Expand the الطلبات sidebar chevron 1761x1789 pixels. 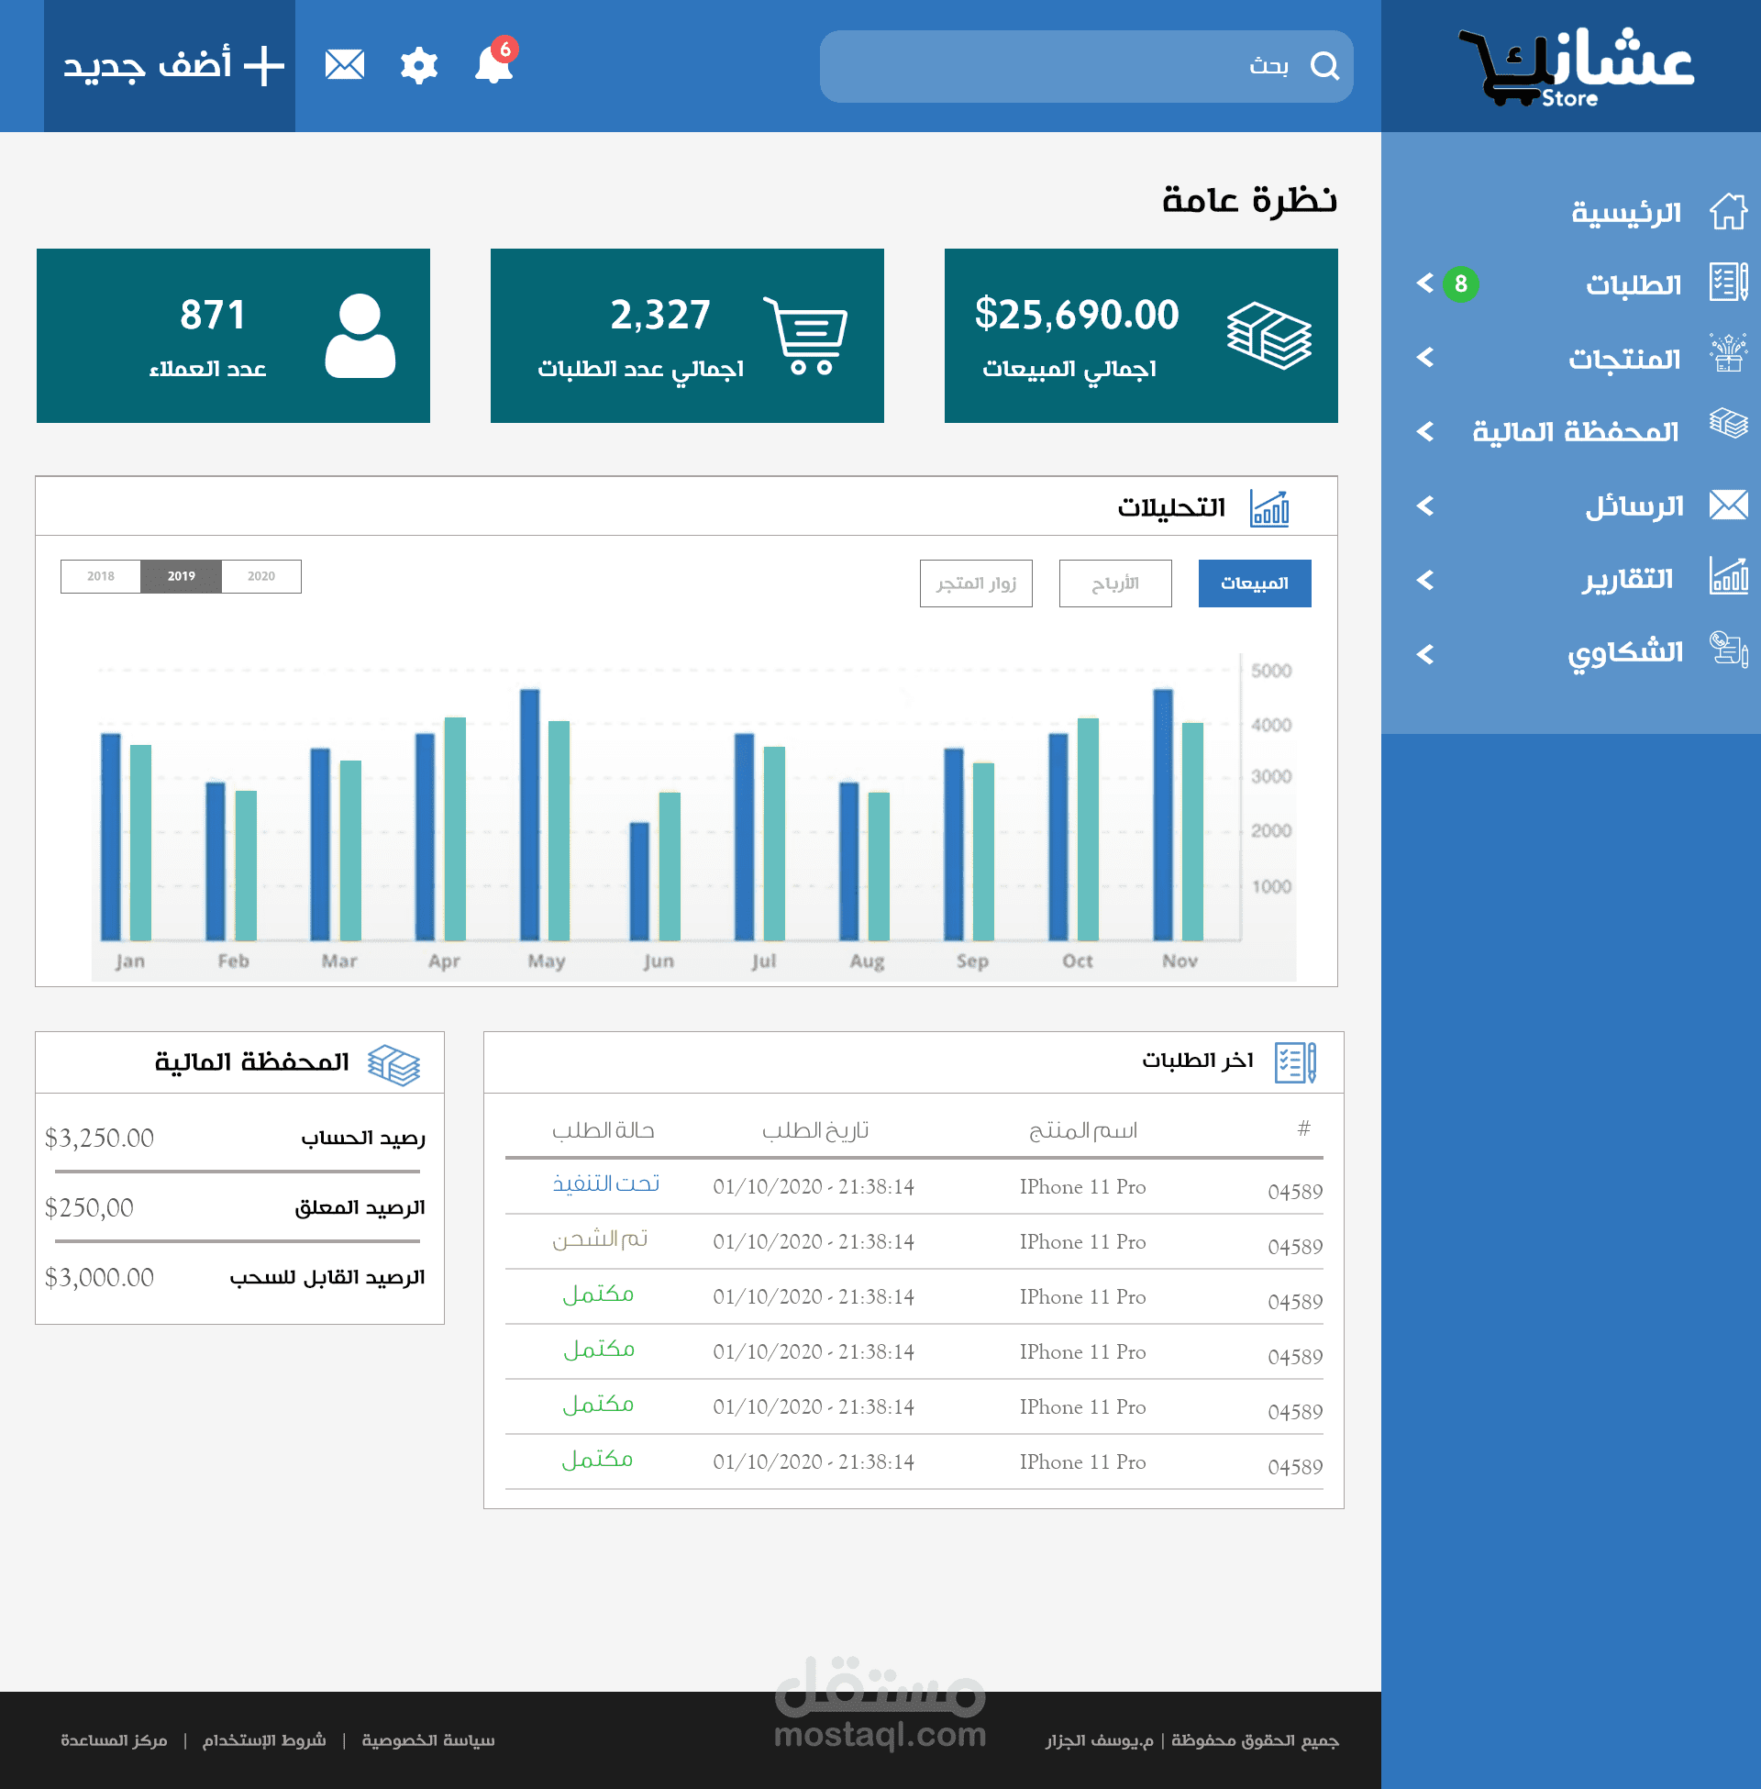(1425, 283)
